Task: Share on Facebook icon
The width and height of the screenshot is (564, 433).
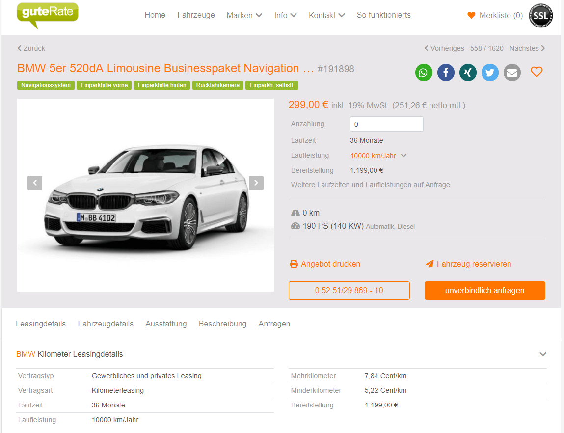Action: click(x=446, y=72)
